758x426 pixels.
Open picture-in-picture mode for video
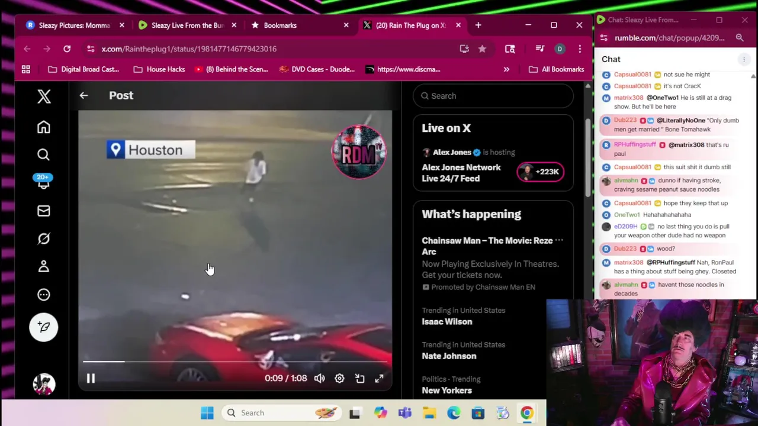point(359,379)
